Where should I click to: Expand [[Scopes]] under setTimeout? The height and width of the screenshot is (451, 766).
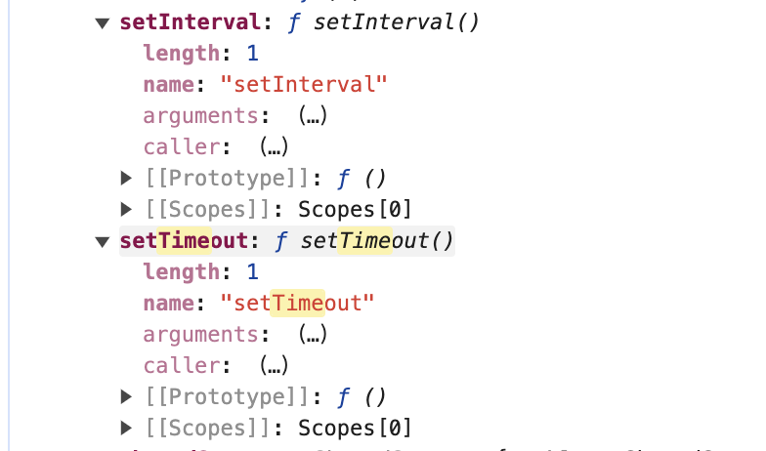[x=127, y=428]
